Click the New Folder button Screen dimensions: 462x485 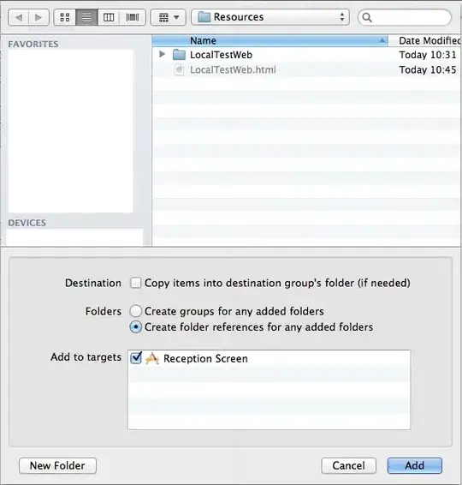pyautogui.click(x=57, y=465)
